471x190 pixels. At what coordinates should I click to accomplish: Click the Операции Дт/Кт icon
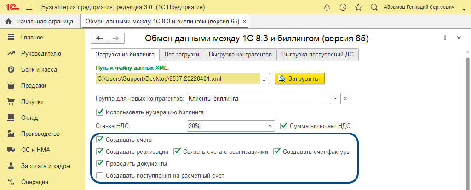[11, 182]
